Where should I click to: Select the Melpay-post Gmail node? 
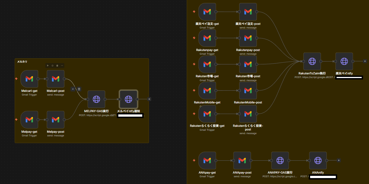(x=55, y=120)
